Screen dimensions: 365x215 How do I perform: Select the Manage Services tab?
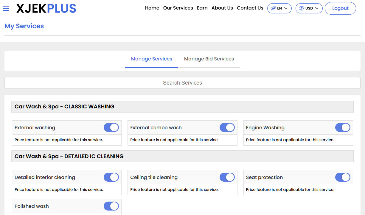(x=151, y=59)
